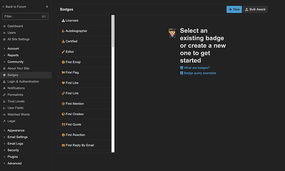The height and width of the screenshot is (171, 285).
Task: Expand the Email Settings section
Action: [4, 137]
